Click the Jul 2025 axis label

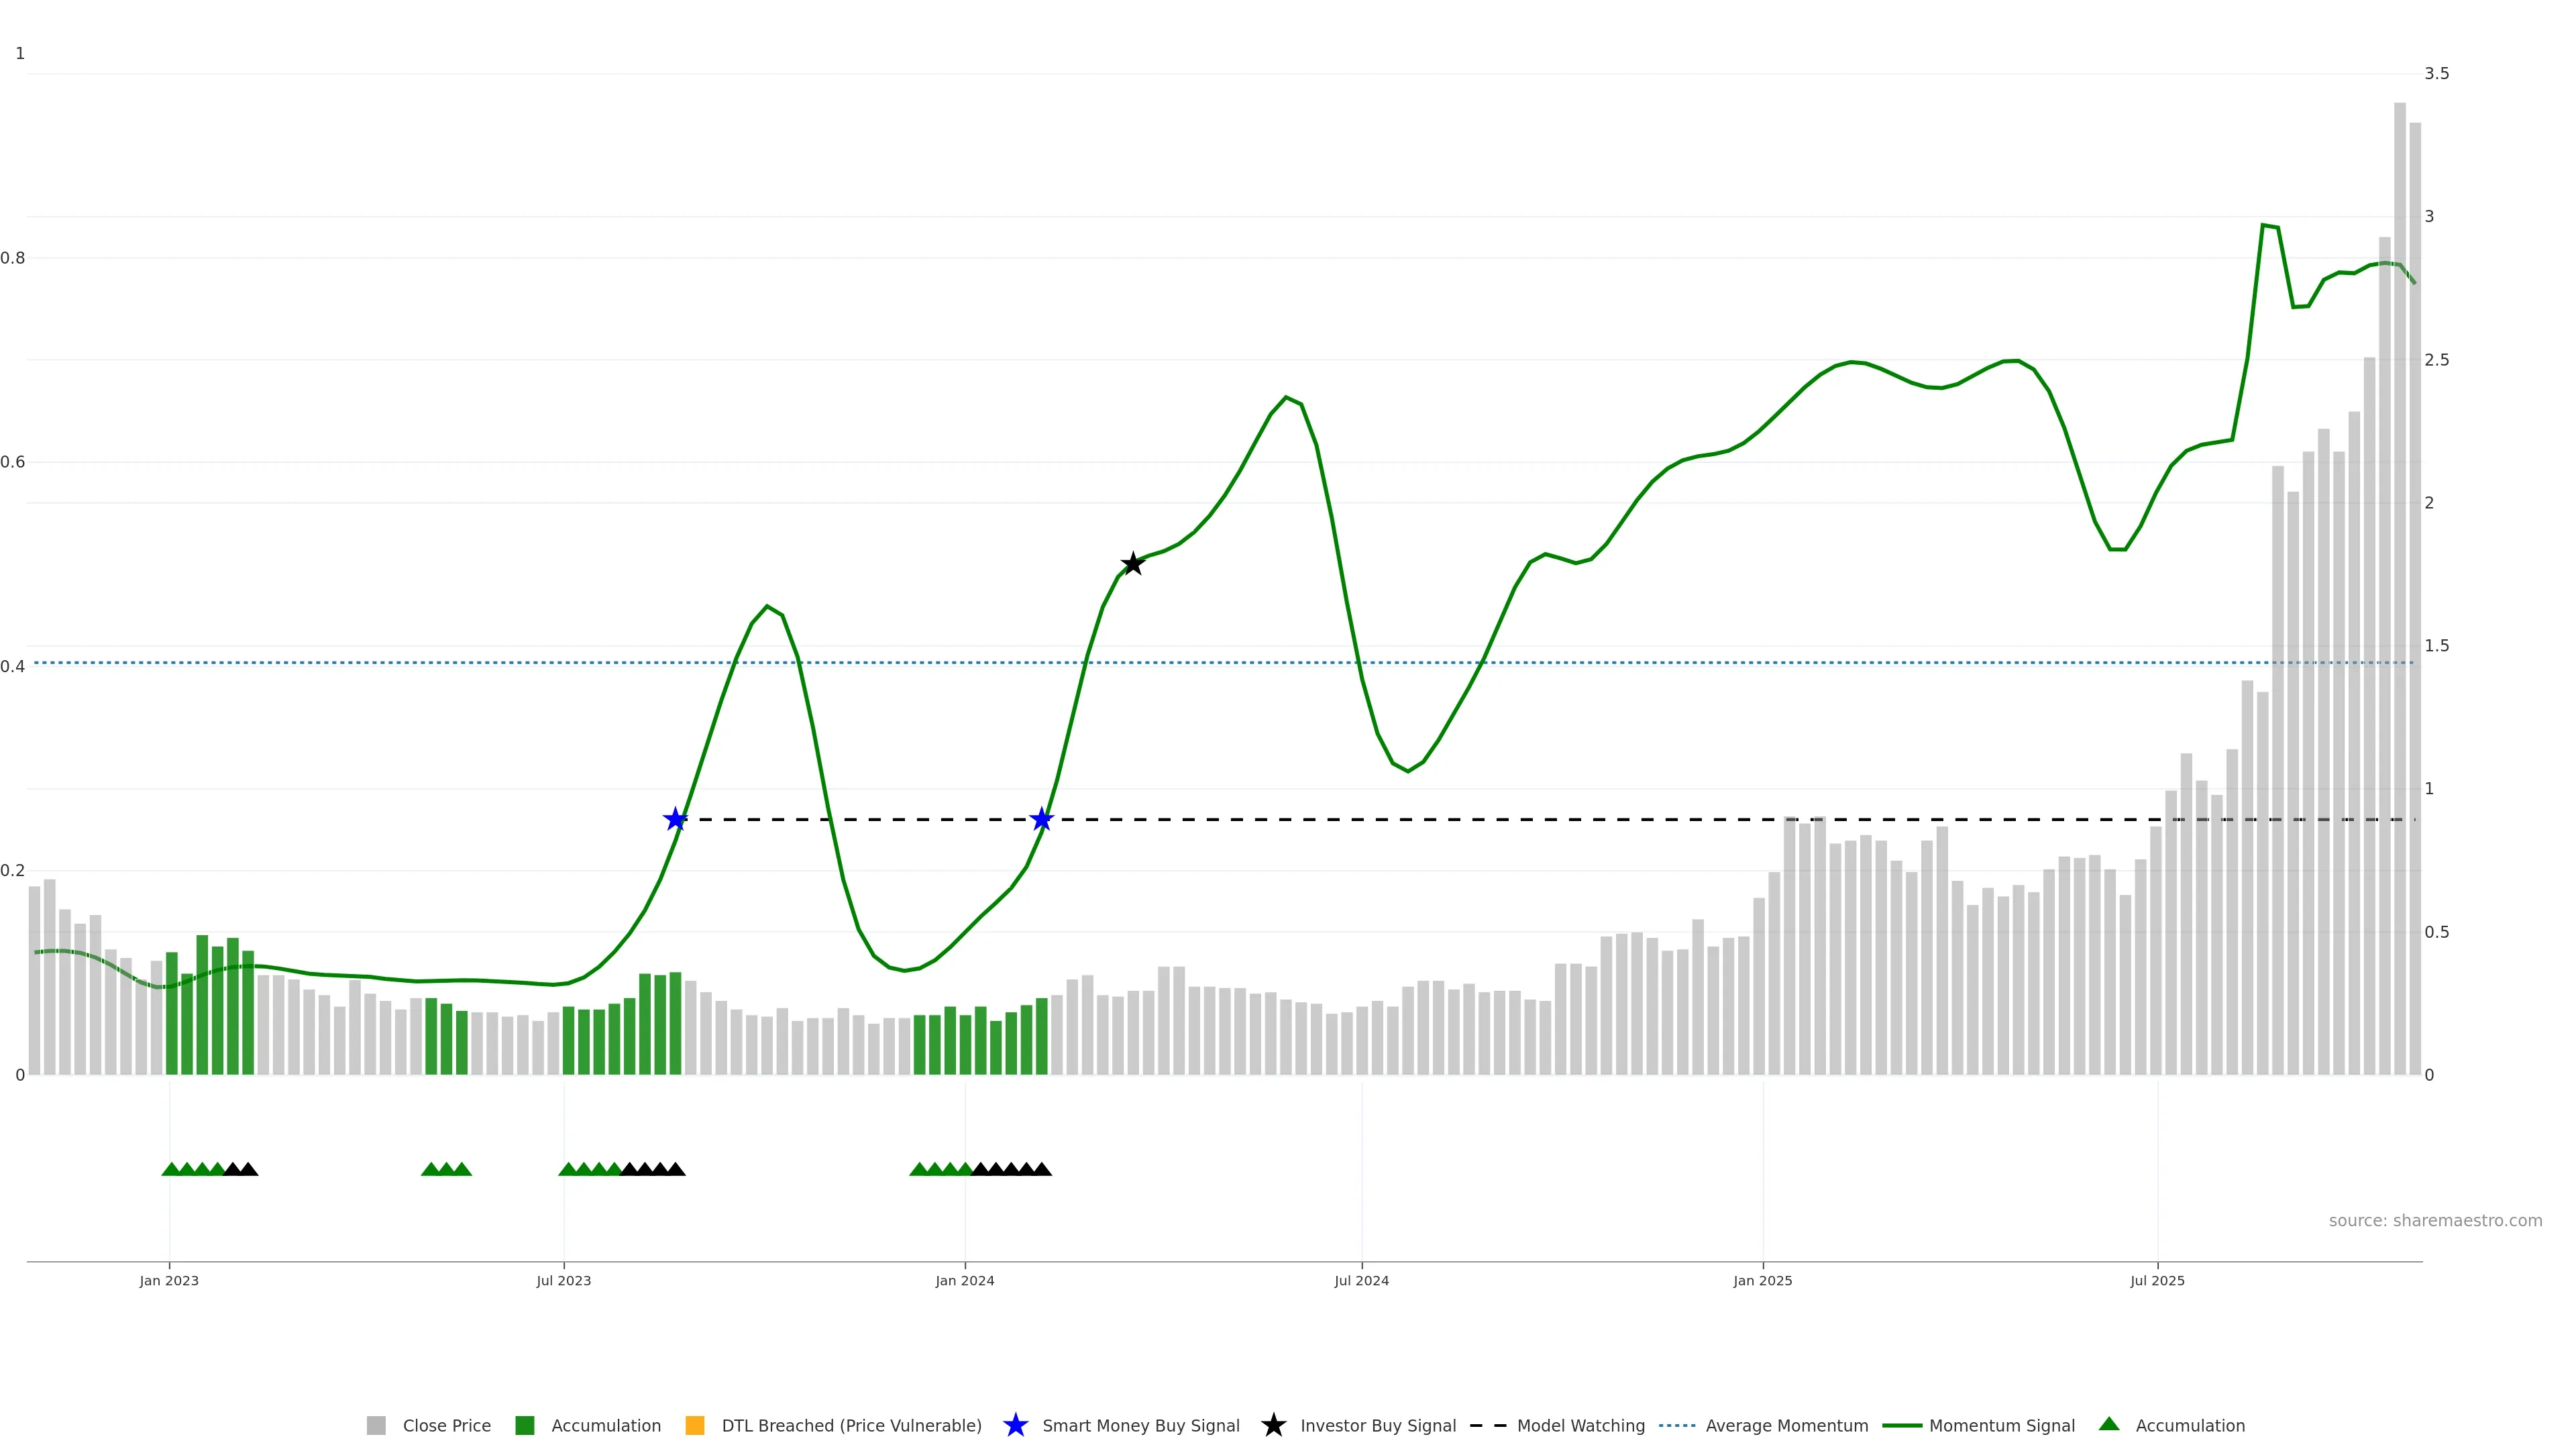[2157, 1281]
